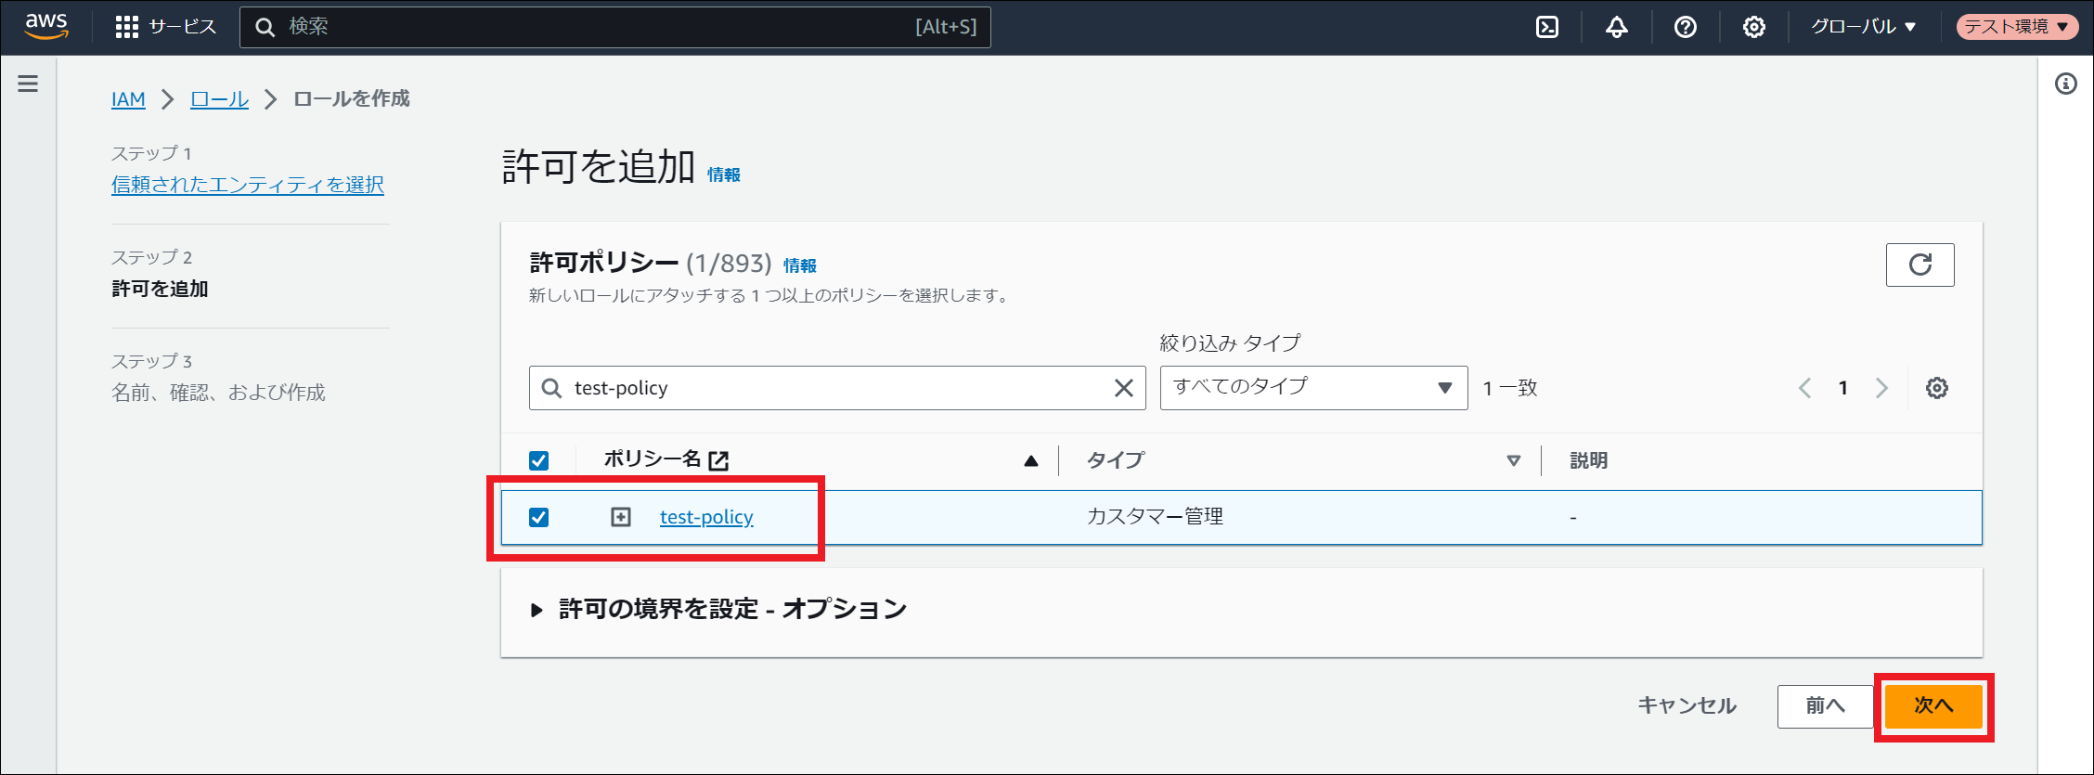Click the orange 次へ button
Image resolution: width=2094 pixels, height=775 pixels.
pos(1933,706)
